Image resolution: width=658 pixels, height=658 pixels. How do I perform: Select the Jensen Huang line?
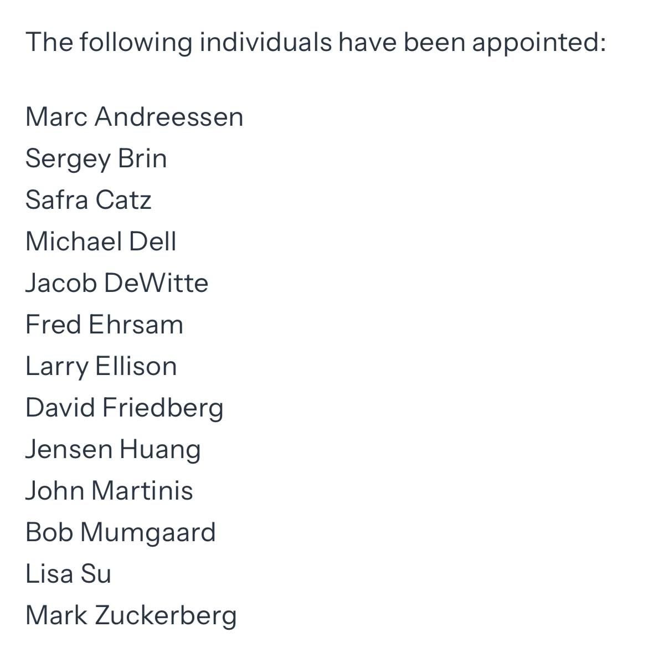(x=113, y=449)
